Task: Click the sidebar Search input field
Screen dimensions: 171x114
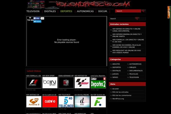Action: [x=122, y=19]
